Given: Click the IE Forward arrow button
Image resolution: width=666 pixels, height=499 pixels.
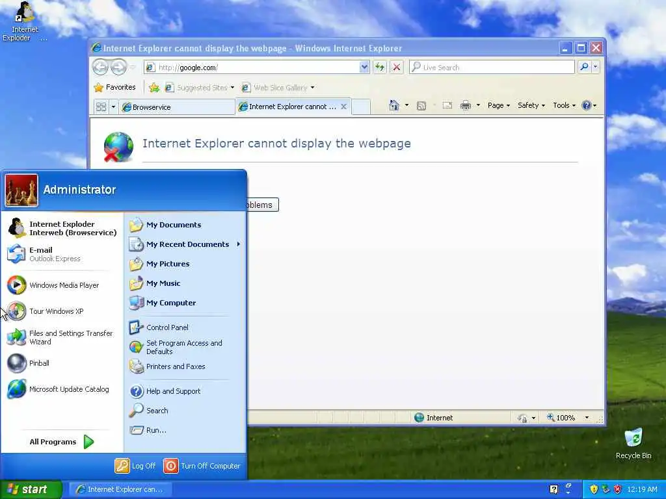Looking at the screenshot, I should pos(118,67).
